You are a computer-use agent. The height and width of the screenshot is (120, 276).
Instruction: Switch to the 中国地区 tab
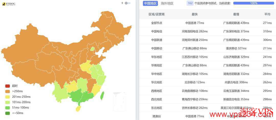[150, 3]
